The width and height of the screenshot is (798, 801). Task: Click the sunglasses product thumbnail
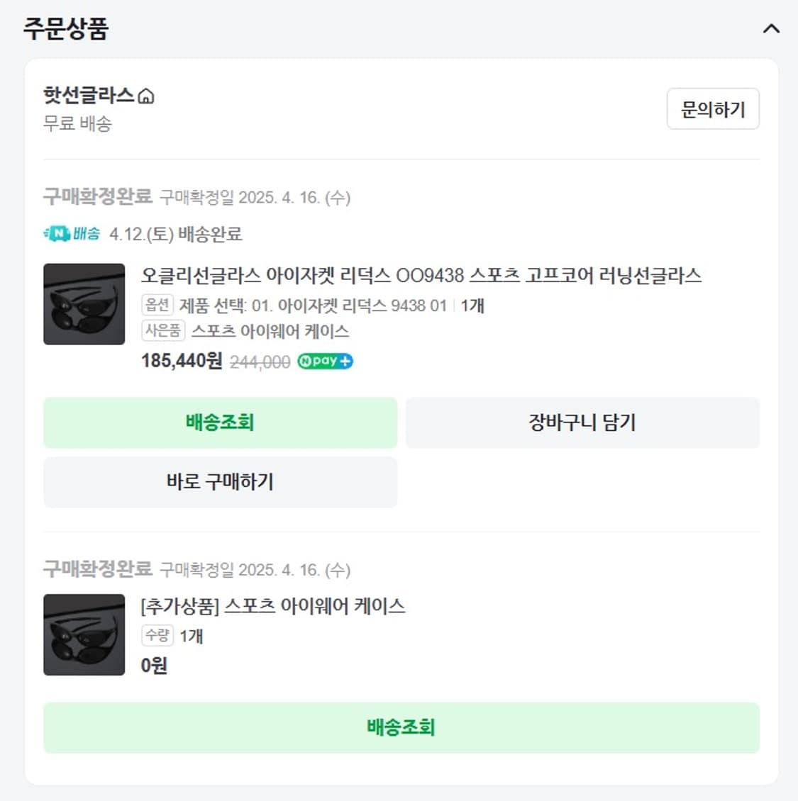[x=84, y=303]
